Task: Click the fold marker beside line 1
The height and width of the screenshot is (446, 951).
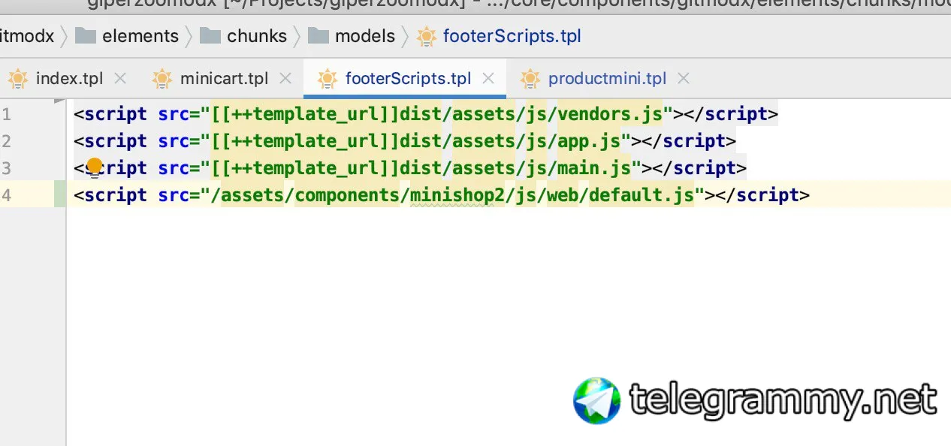Action: click(x=60, y=101)
